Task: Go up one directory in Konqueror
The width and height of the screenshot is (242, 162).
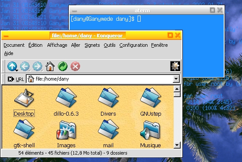Action: (x=12, y=66)
